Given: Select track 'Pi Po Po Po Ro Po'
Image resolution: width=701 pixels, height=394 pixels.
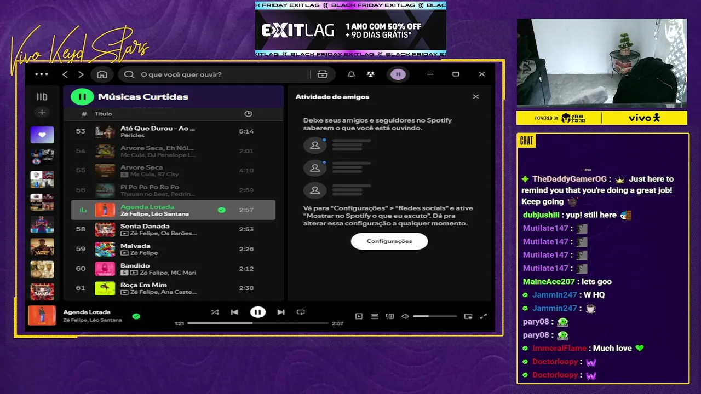Looking at the screenshot, I should click(x=150, y=187).
